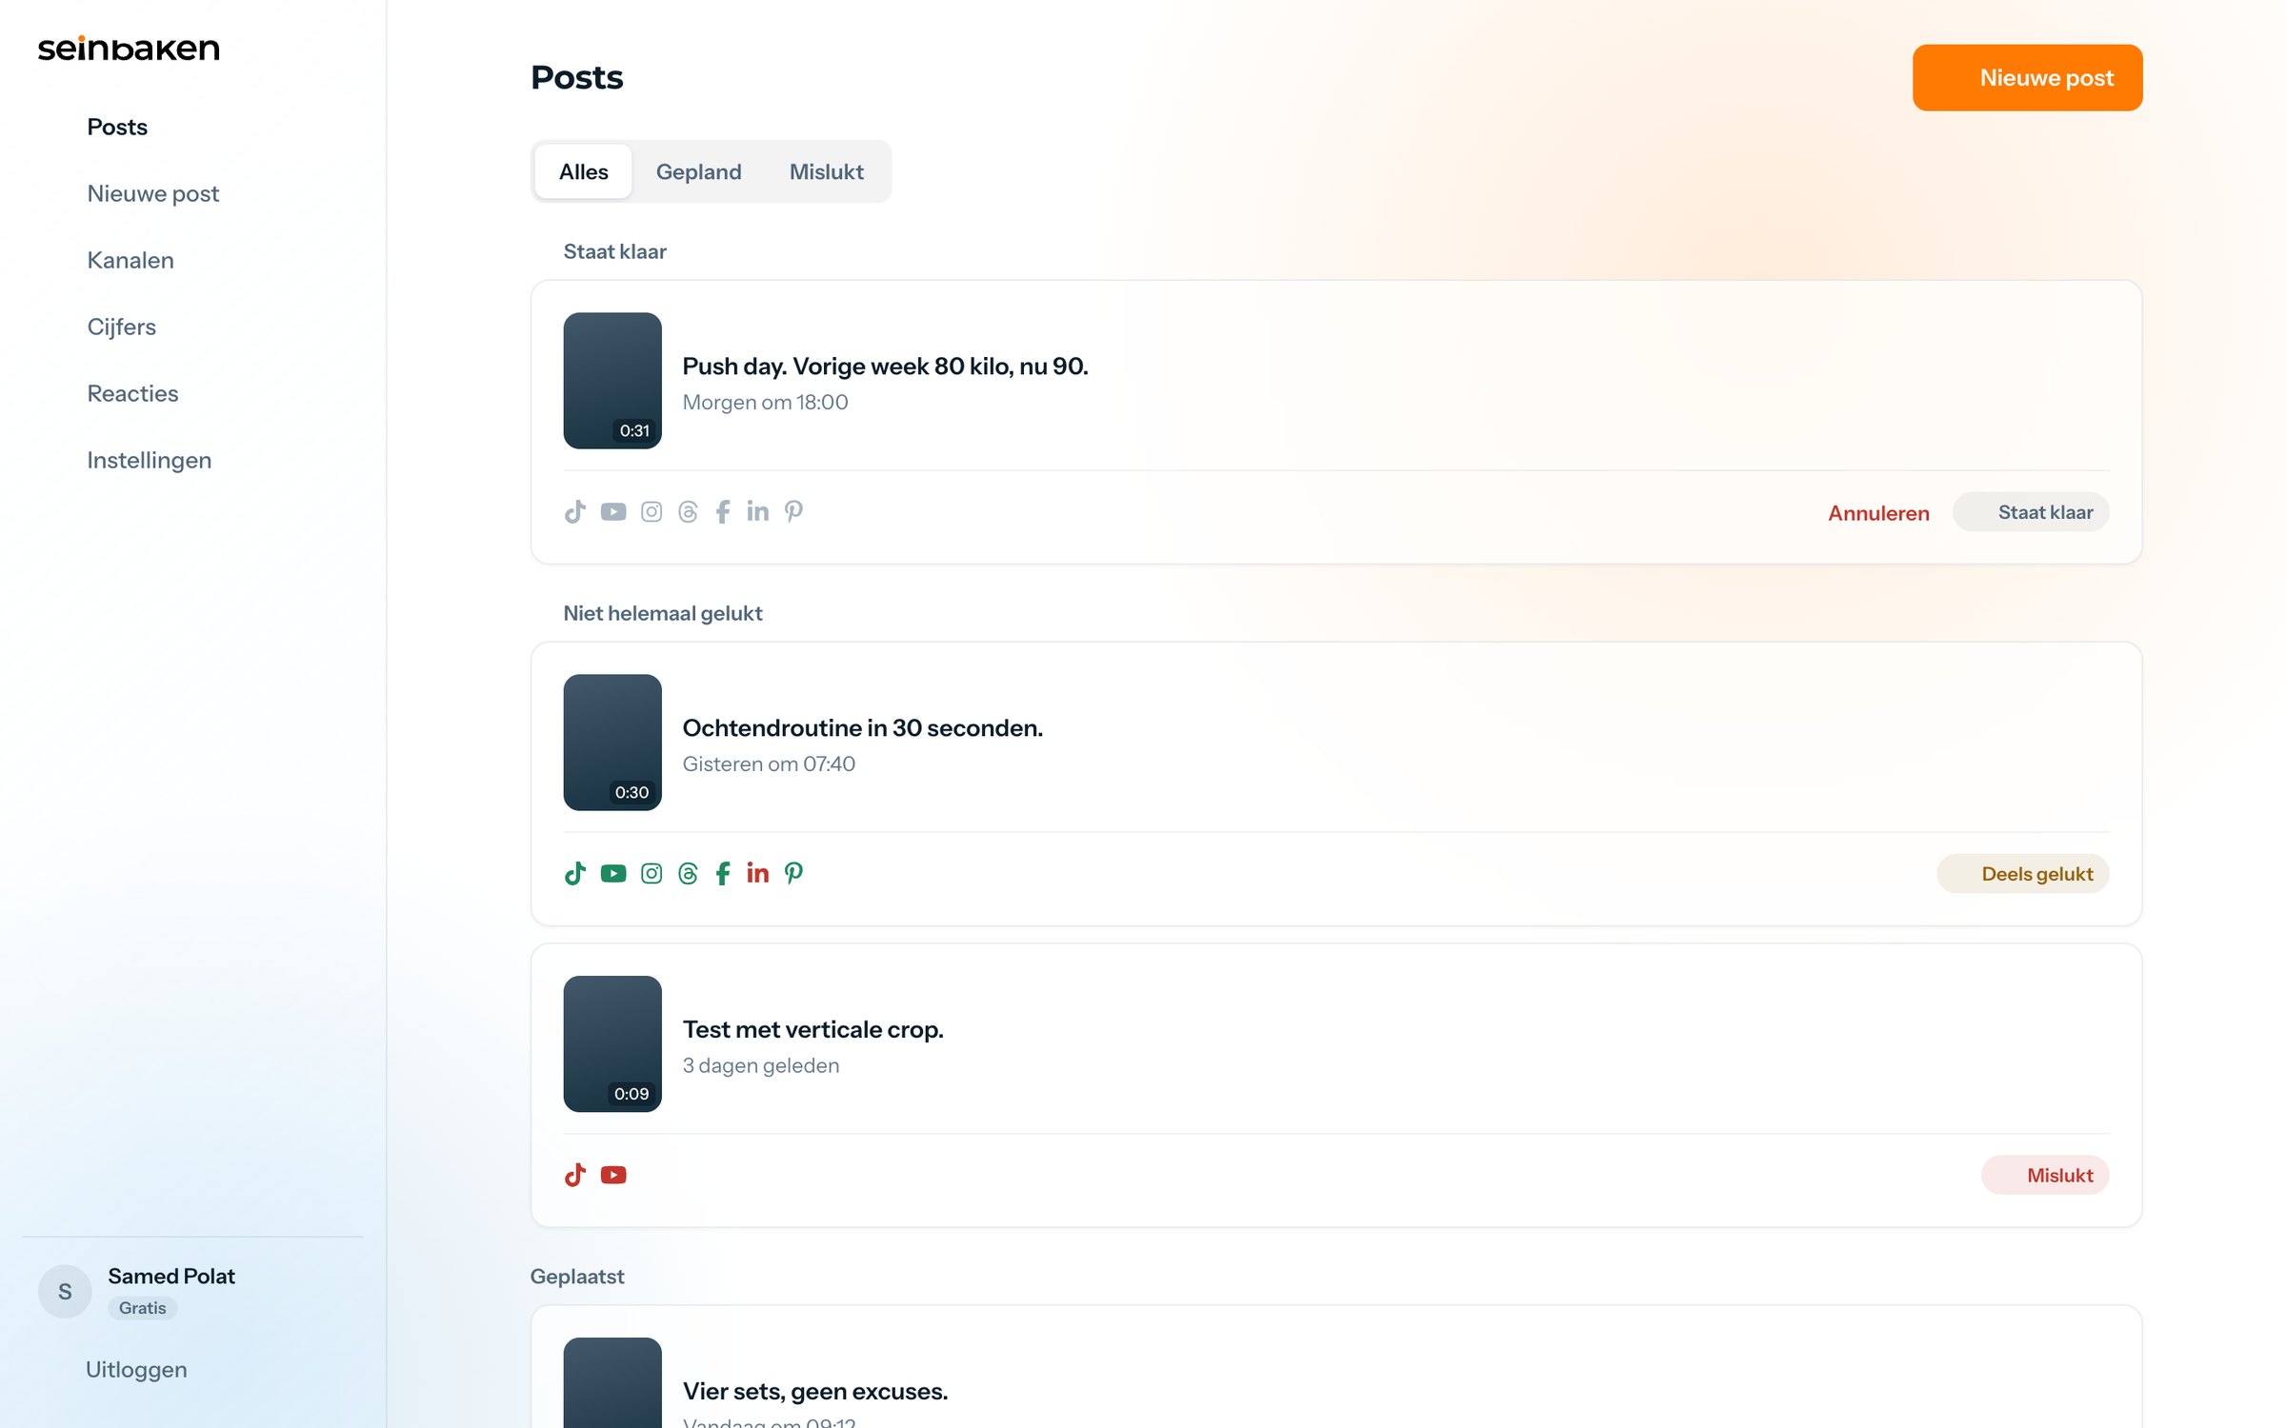
Task: Click the green Facebook icon on Ochtendroutine post
Action: (723, 874)
